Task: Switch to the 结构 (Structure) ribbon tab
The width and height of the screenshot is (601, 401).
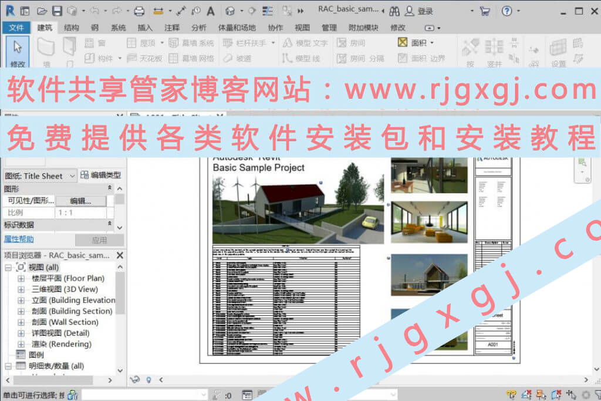Action: click(x=72, y=28)
